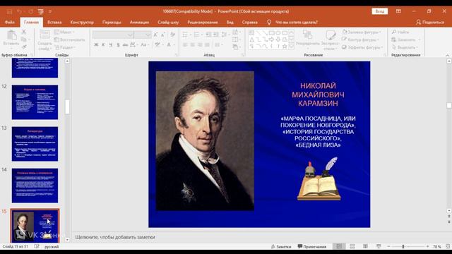Toggle Notes (Заметки) pane in status bar
This screenshot has height=254, width=452.
(281, 246)
